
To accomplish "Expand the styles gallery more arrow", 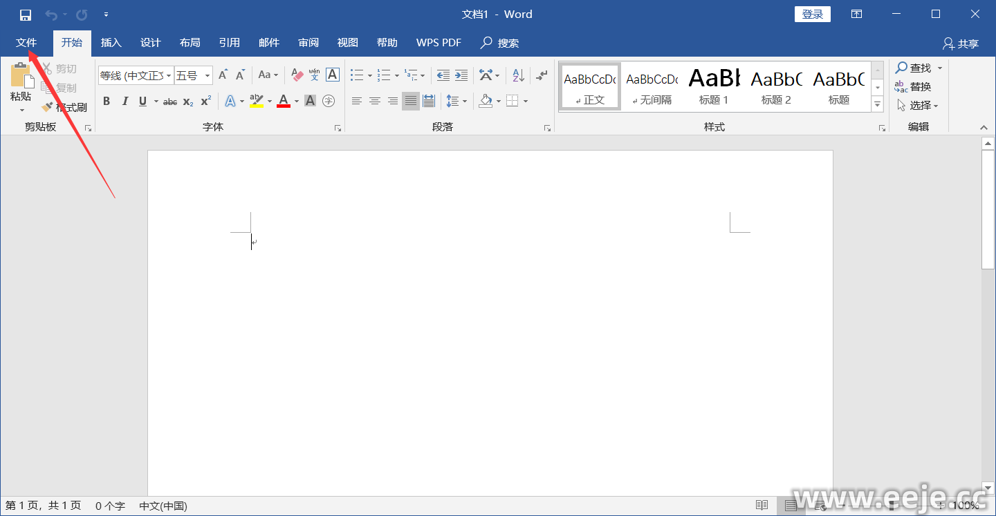I will point(877,104).
